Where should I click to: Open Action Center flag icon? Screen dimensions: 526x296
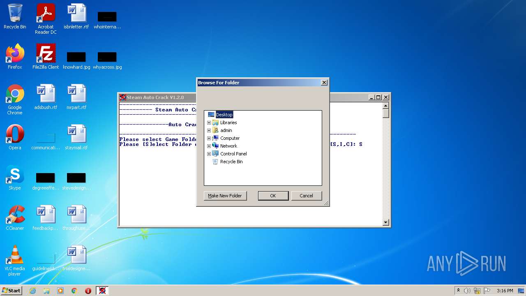(x=487, y=291)
